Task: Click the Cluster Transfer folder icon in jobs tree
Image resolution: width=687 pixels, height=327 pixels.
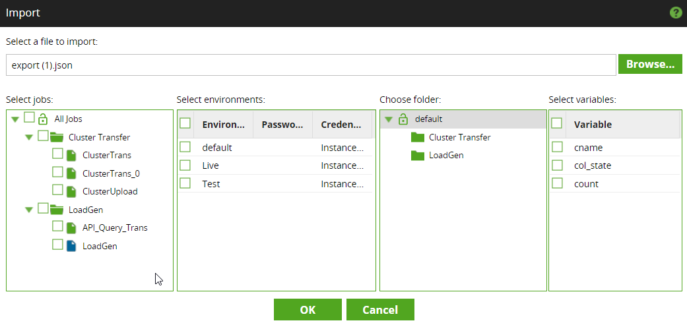Action: 57,137
